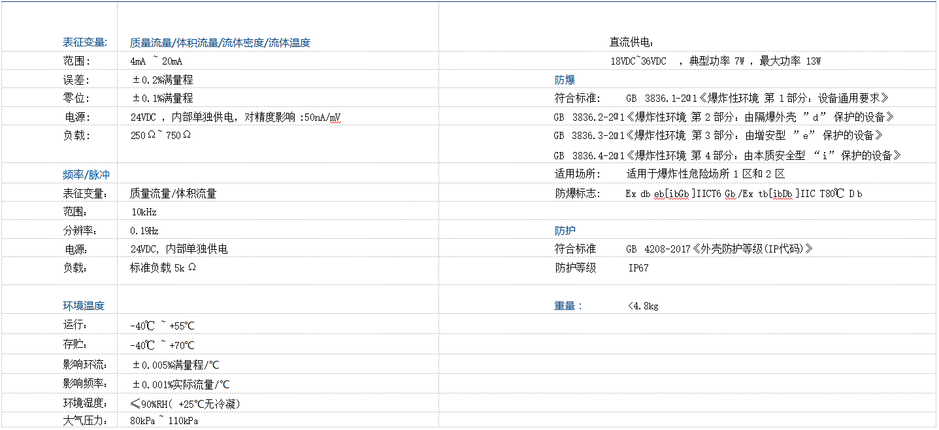Select the '±0.005%满量程/℃' value
This screenshot has width=939, height=430.
point(176,365)
